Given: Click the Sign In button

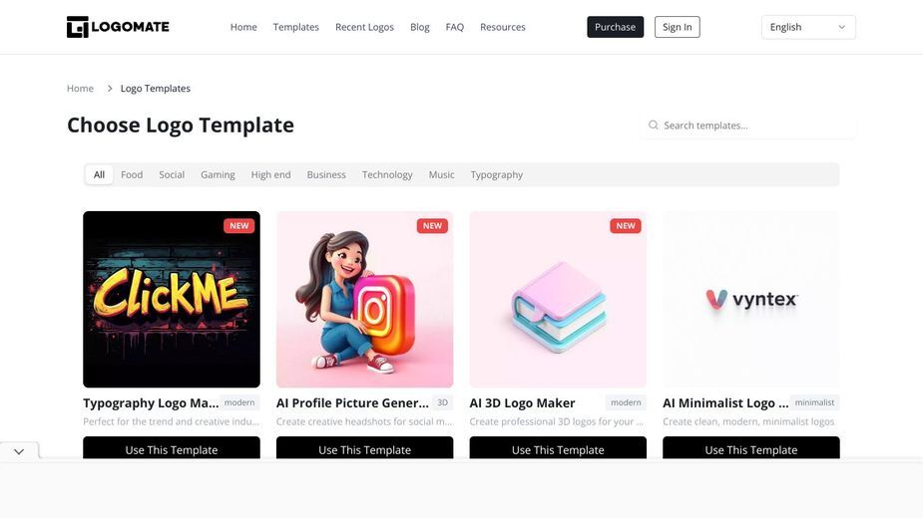Looking at the screenshot, I should coord(677,27).
